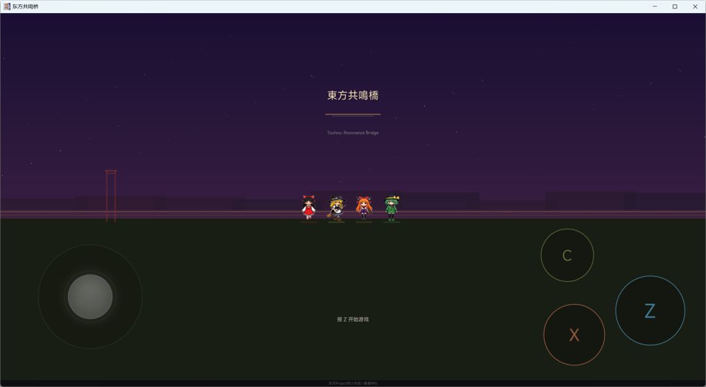Click the green-haired character sprite
The width and height of the screenshot is (706, 387).
[x=392, y=208]
